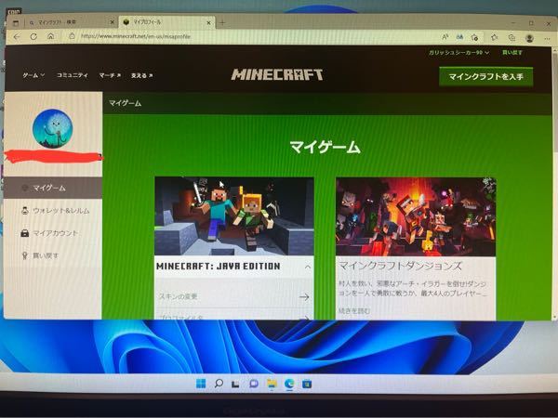Click the マインクラフトダンジョンズ title
558x418 pixels.
pos(400,266)
